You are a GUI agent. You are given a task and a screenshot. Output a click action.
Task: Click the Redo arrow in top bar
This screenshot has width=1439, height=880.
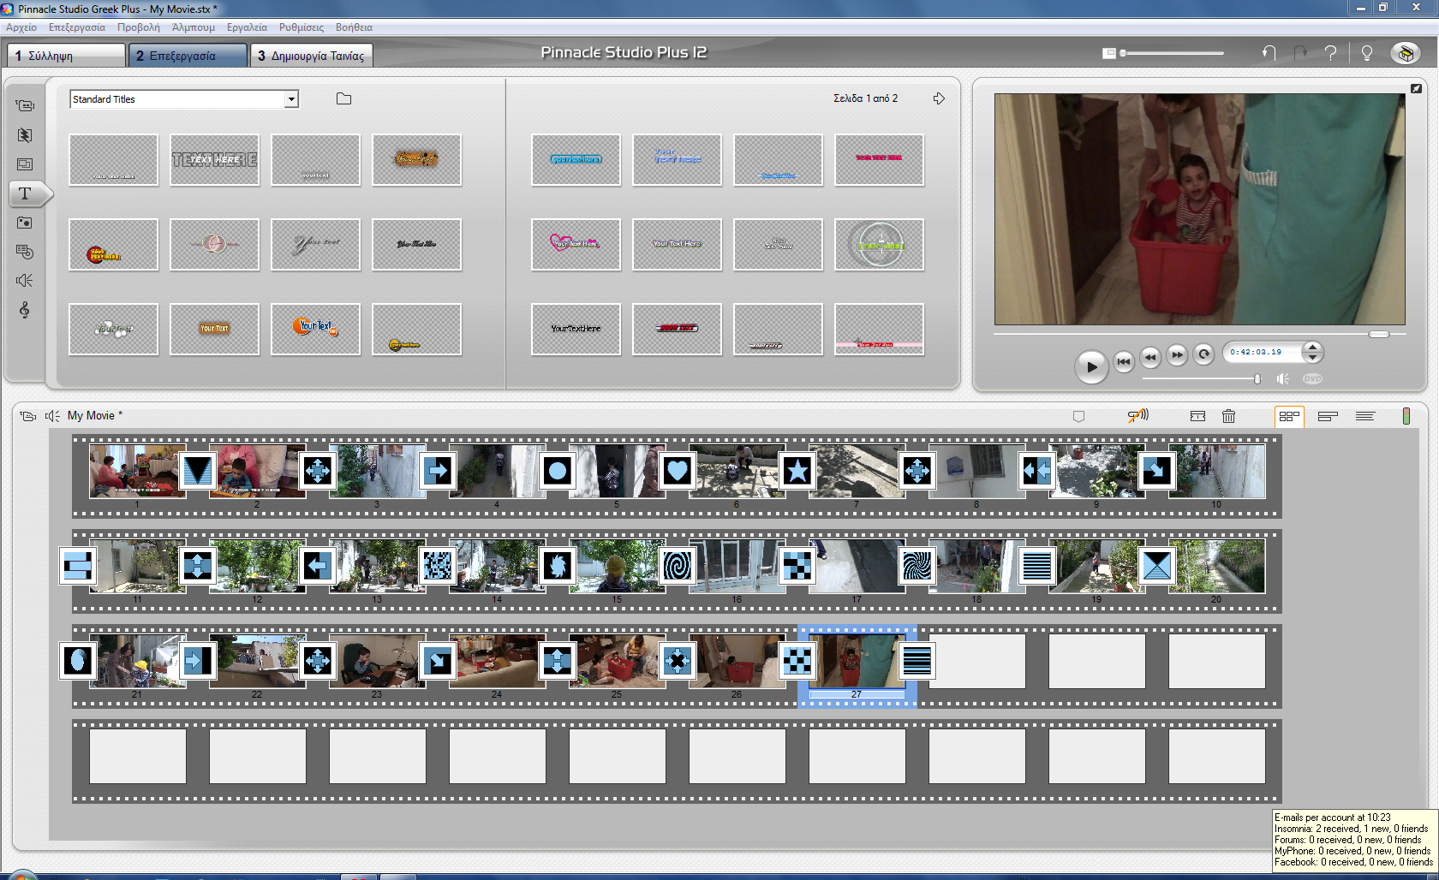tap(1300, 53)
